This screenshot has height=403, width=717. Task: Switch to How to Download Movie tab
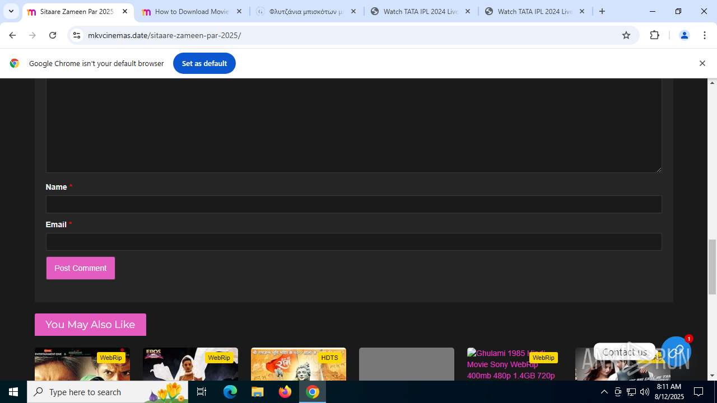[192, 11]
